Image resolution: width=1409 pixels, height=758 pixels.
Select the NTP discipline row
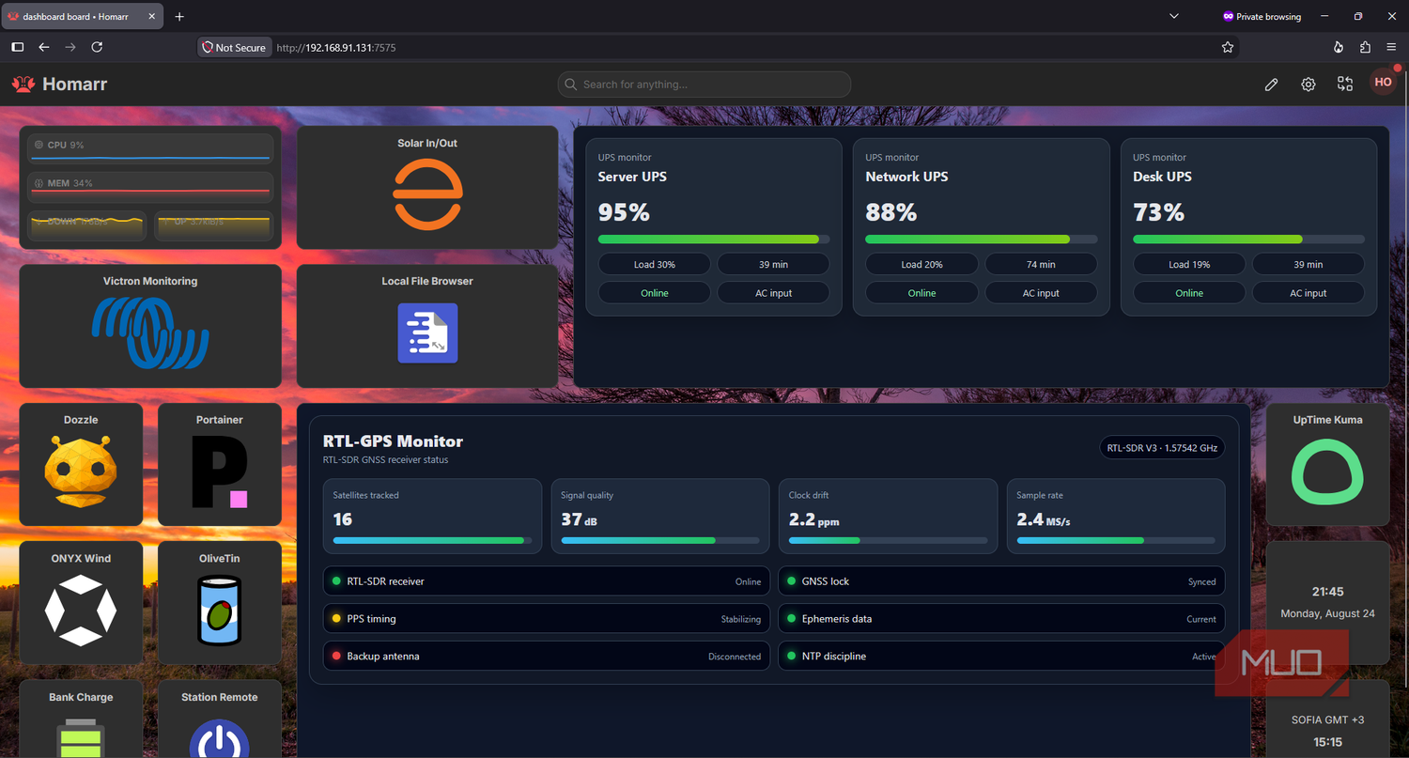pyautogui.click(x=1001, y=657)
